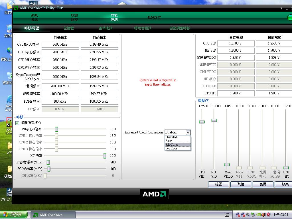
Task: Select the 時脈/電壓 sub-tab
Action: coord(32,28)
